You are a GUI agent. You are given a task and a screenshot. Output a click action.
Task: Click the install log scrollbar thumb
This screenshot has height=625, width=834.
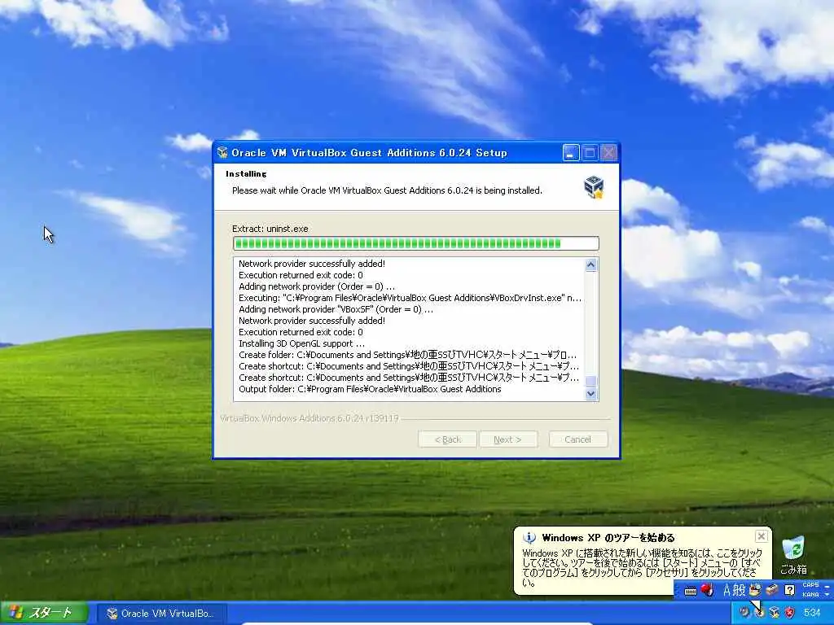tap(591, 381)
